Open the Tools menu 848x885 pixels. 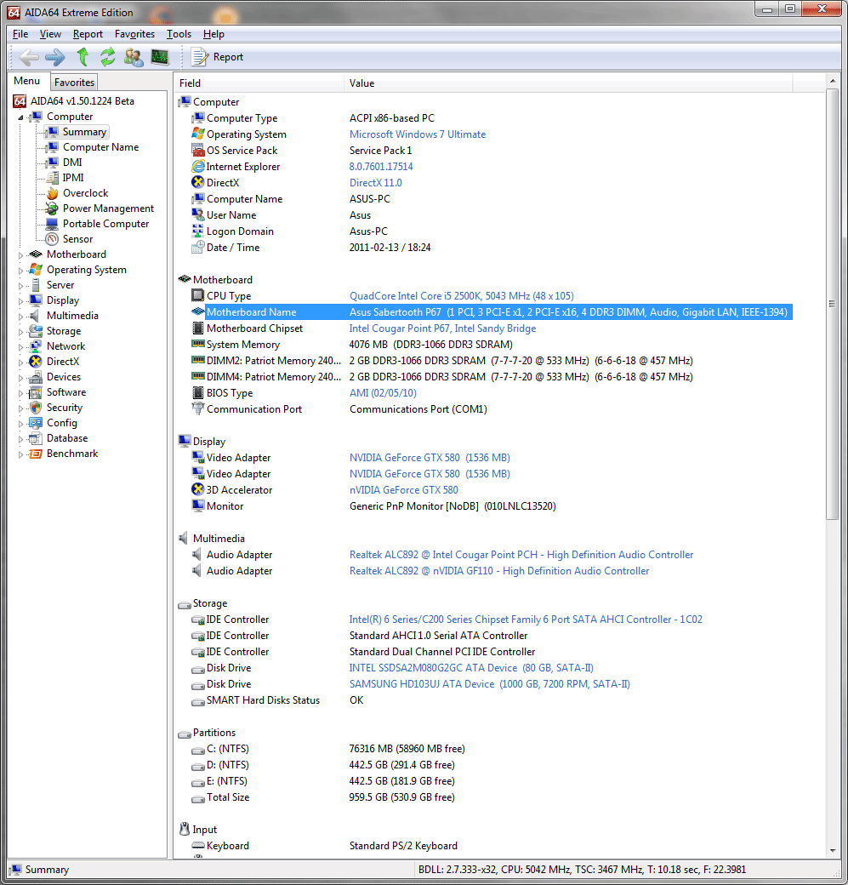point(179,34)
